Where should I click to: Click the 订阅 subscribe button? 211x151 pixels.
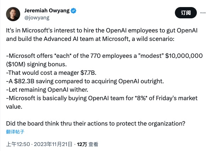[186, 13]
